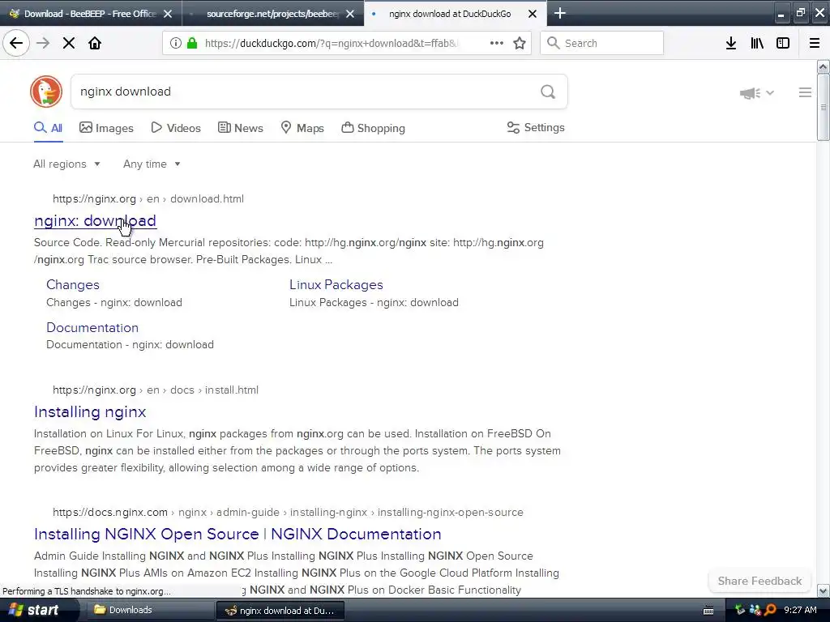The image size is (830, 622).
Task: Open DuckDuckGo side hamburger menu
Action: point(805,92)
